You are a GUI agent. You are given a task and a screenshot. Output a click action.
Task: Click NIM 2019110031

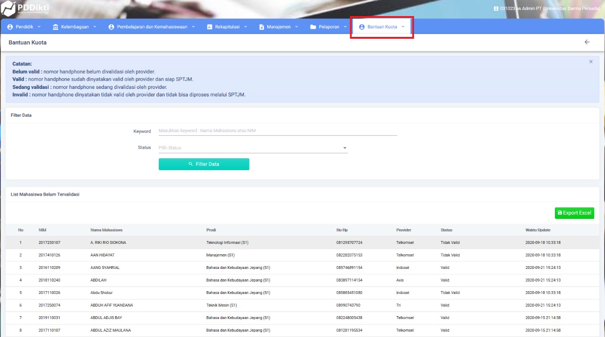(50, 318)
